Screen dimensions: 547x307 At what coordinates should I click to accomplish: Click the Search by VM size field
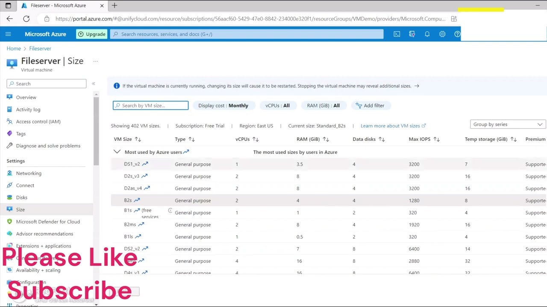click(x=150, y=105)
